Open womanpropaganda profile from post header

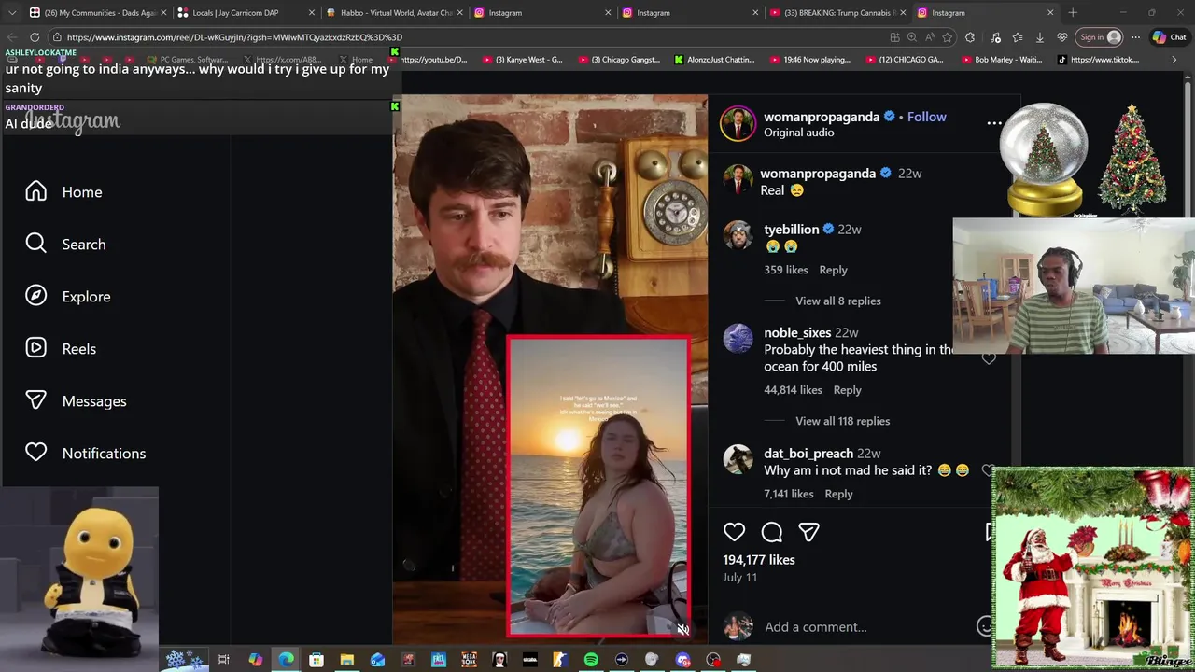822,117
